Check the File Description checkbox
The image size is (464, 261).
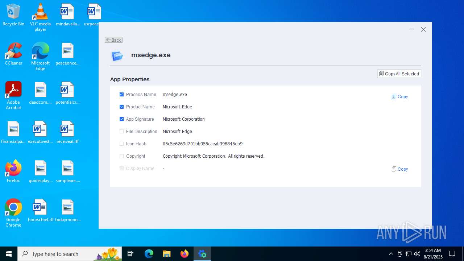point(121,132)
